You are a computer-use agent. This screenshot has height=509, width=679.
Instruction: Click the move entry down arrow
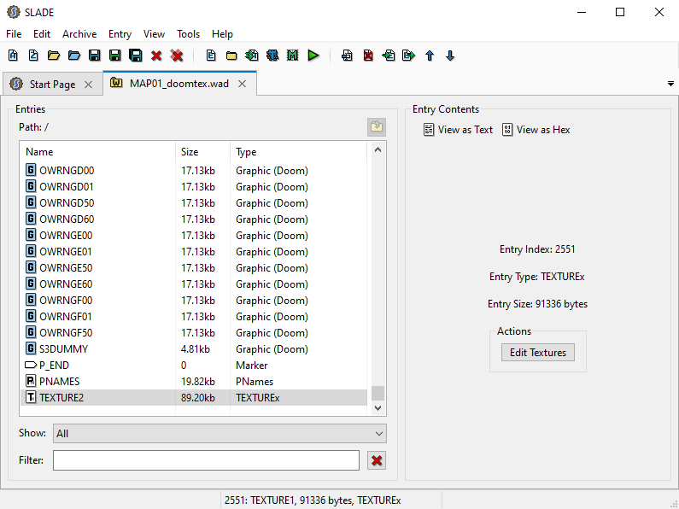450,56
